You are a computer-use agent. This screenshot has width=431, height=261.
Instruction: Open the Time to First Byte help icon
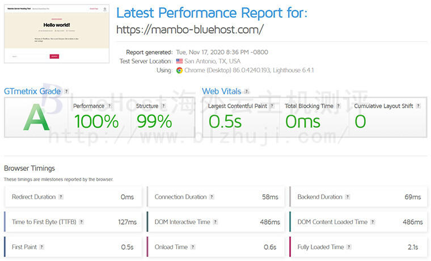81,222
